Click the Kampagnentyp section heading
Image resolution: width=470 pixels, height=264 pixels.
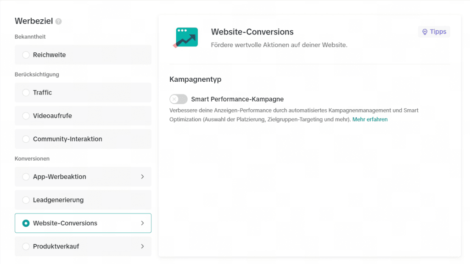pos(196,79)
